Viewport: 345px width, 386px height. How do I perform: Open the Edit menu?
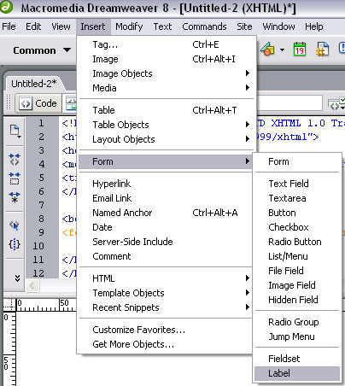coord(33,26)
